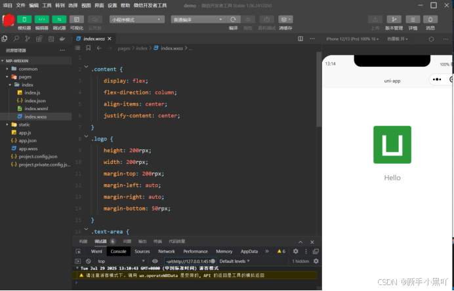The width and height of the screenshot is (454, 291).
Task: Toggle the 编辑器 editor panel button
Action: (x=42, y=20)
